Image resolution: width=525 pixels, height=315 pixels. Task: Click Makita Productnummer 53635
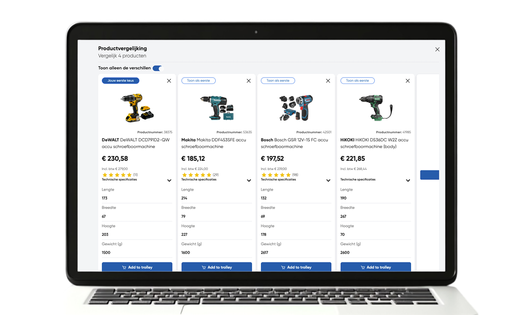click(234, 132)
